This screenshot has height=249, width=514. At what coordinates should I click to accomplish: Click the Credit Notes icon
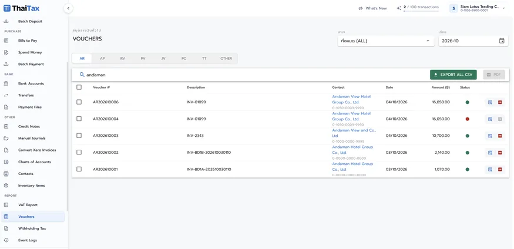pos(6,126)
